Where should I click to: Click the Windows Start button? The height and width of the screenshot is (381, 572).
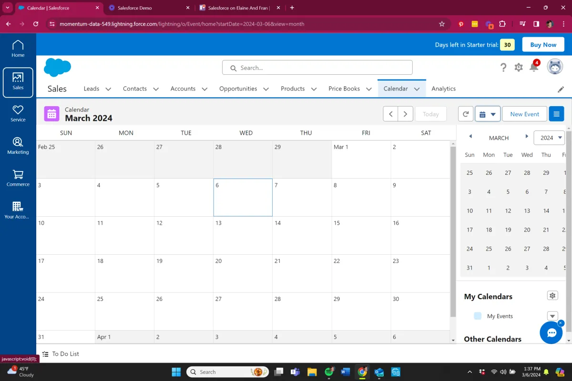pos(176,372)
